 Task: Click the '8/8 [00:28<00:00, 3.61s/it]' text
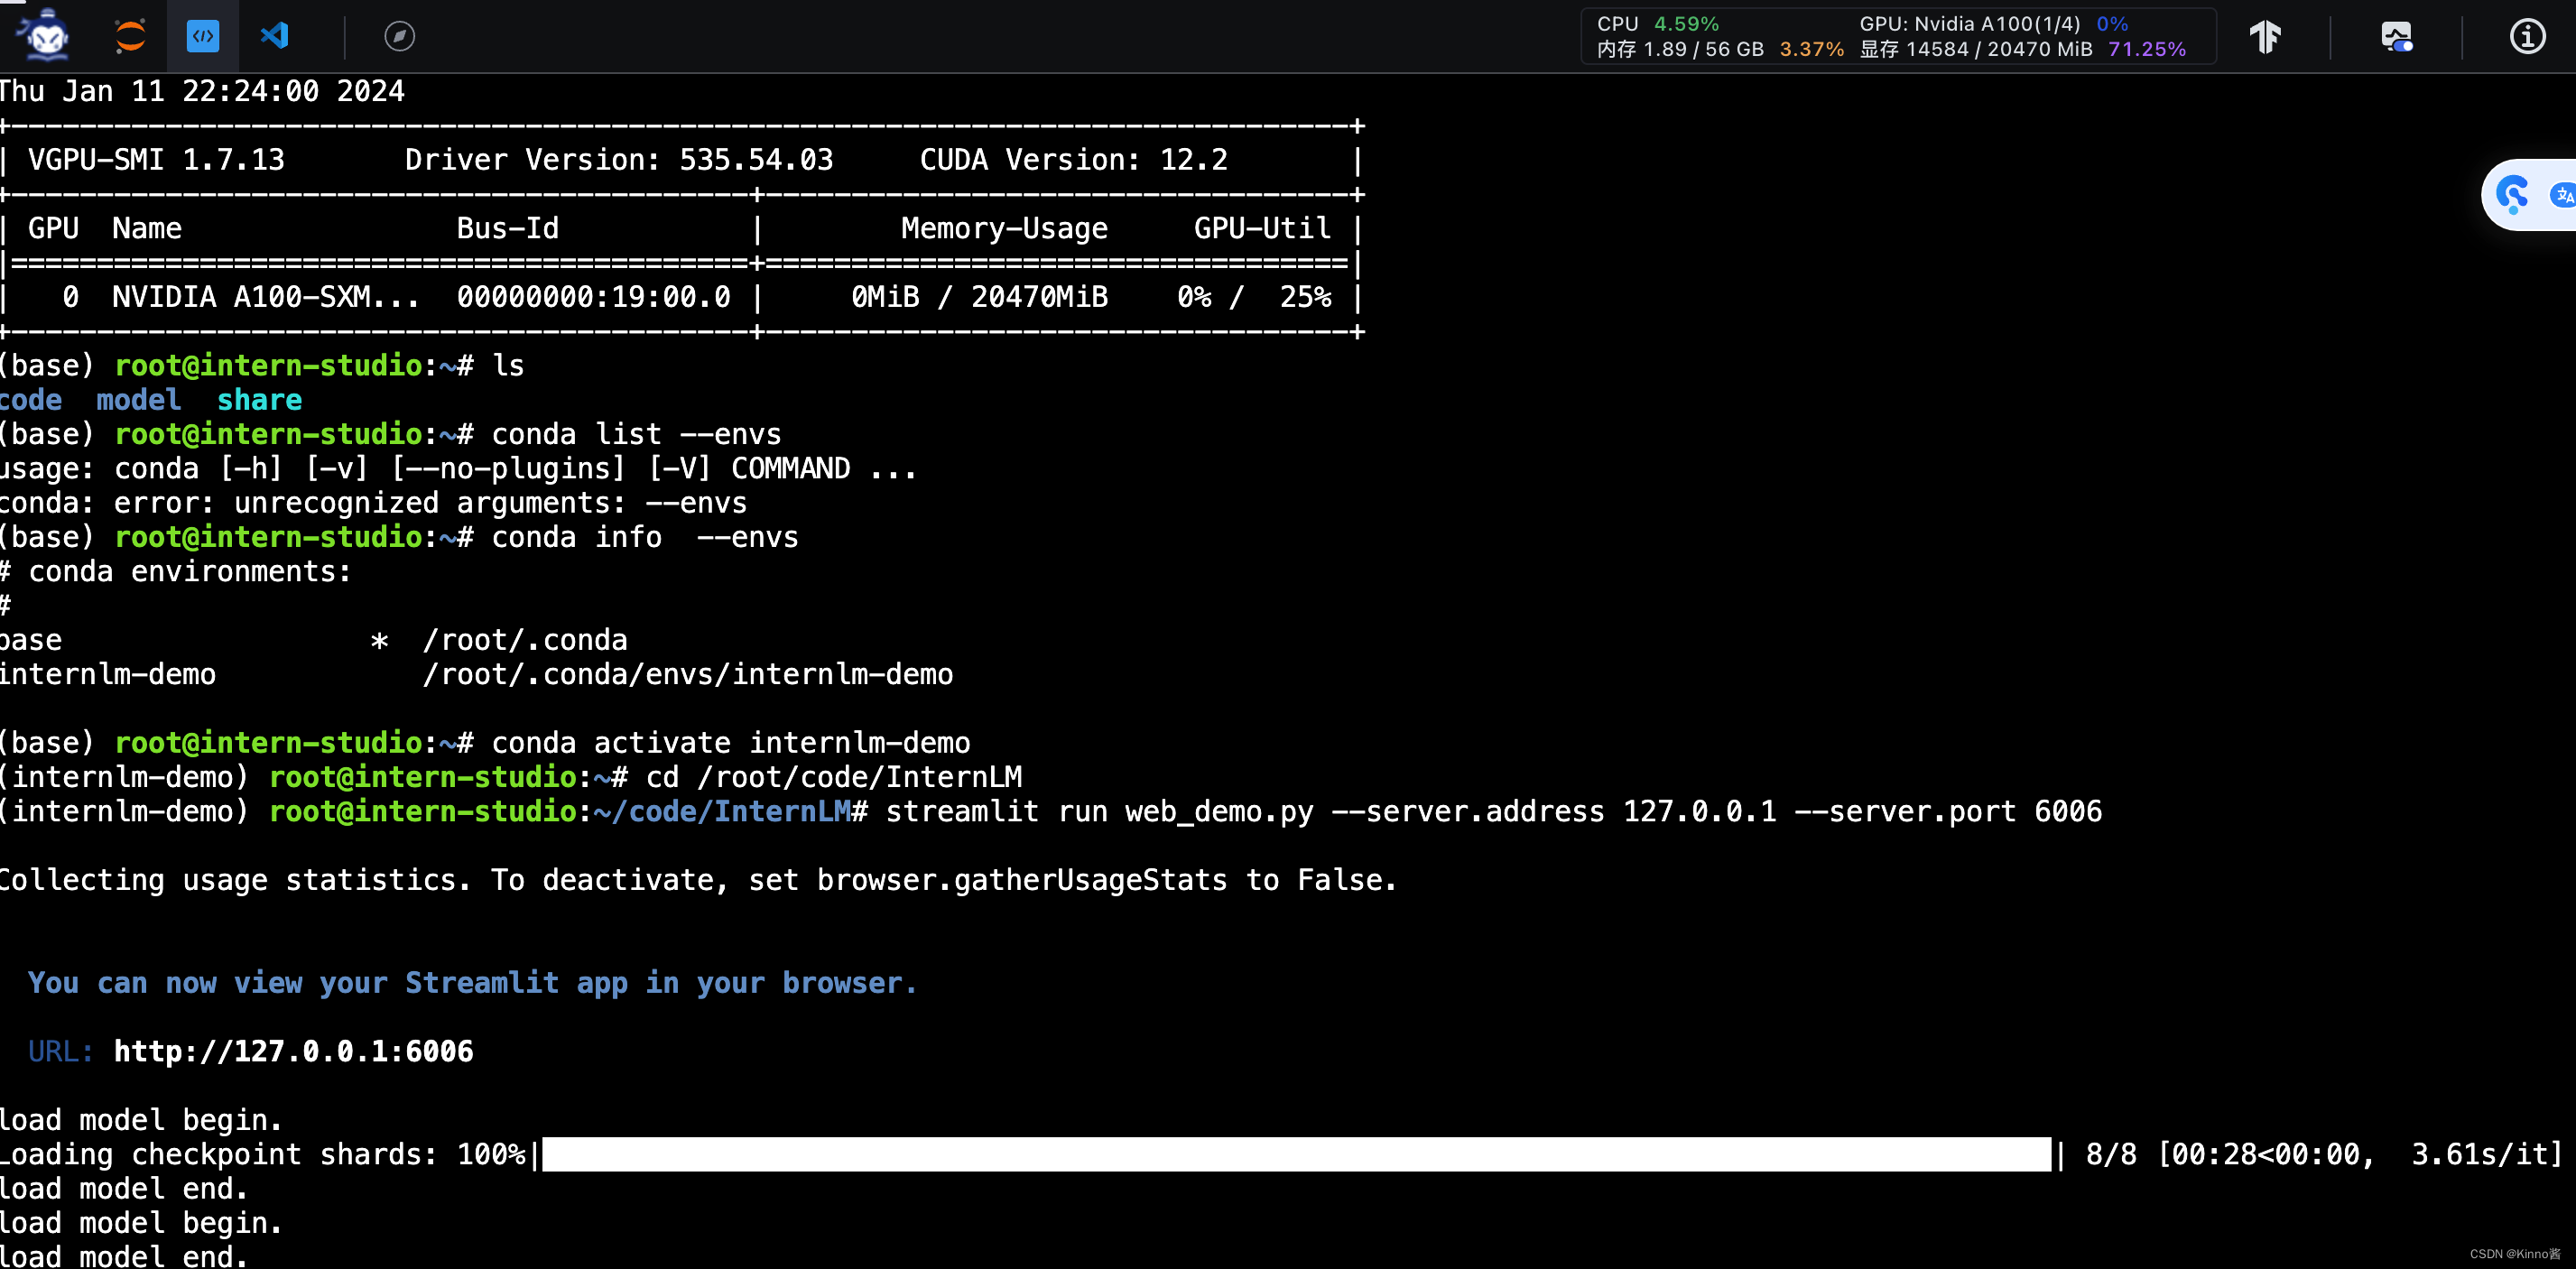pos(2323,1154)
